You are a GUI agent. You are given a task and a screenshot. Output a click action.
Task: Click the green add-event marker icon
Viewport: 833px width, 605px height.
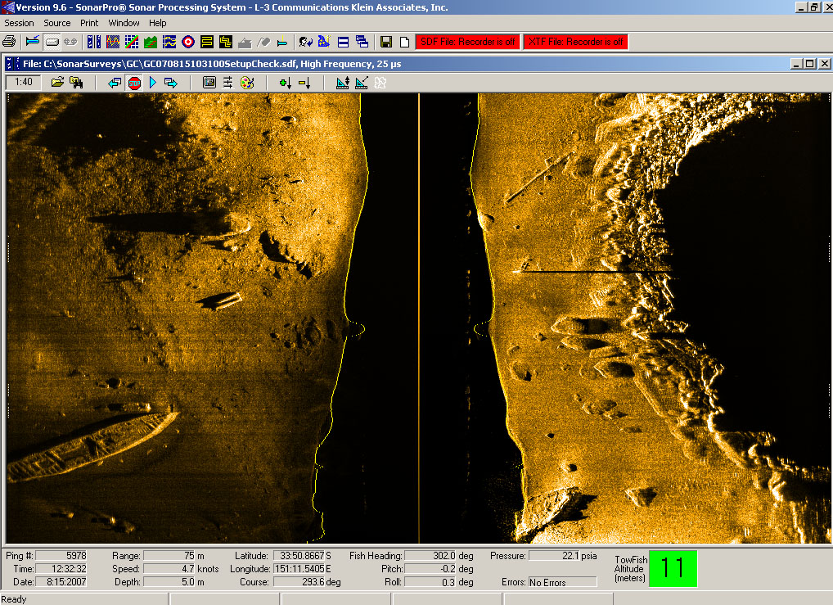pos(286,83)
